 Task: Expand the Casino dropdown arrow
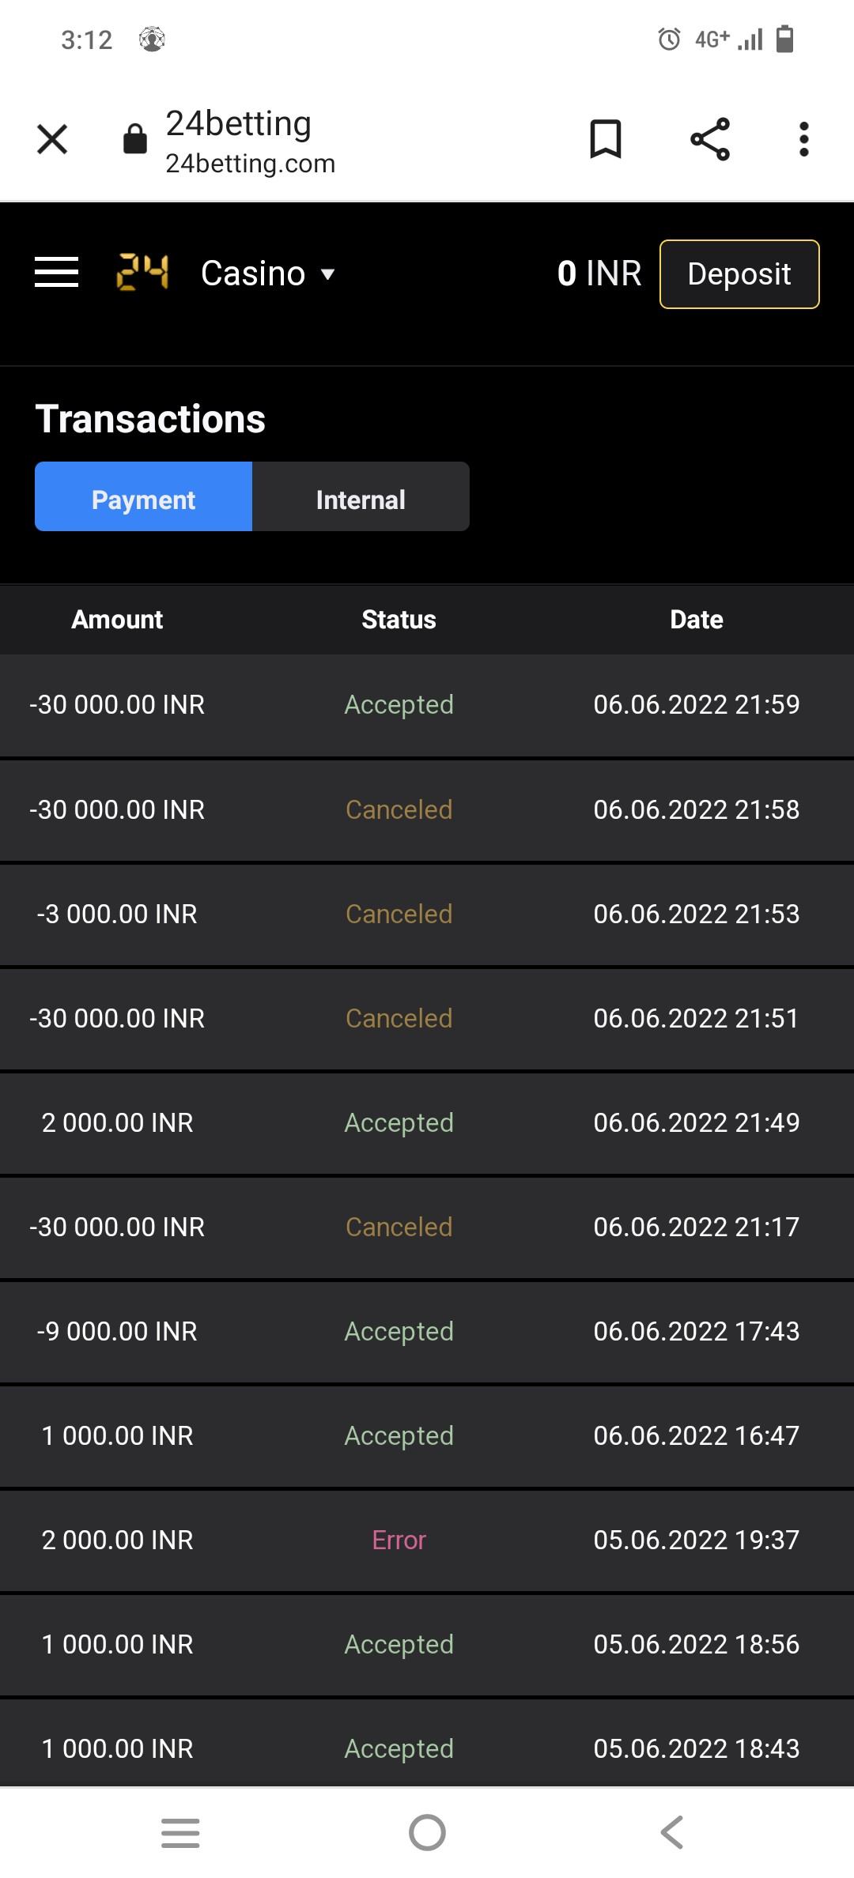[x=328, y=274]
